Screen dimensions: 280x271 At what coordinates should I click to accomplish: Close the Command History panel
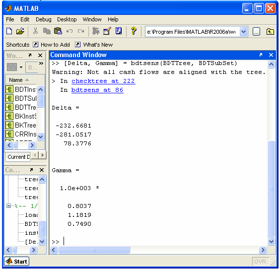coord(42,170)
